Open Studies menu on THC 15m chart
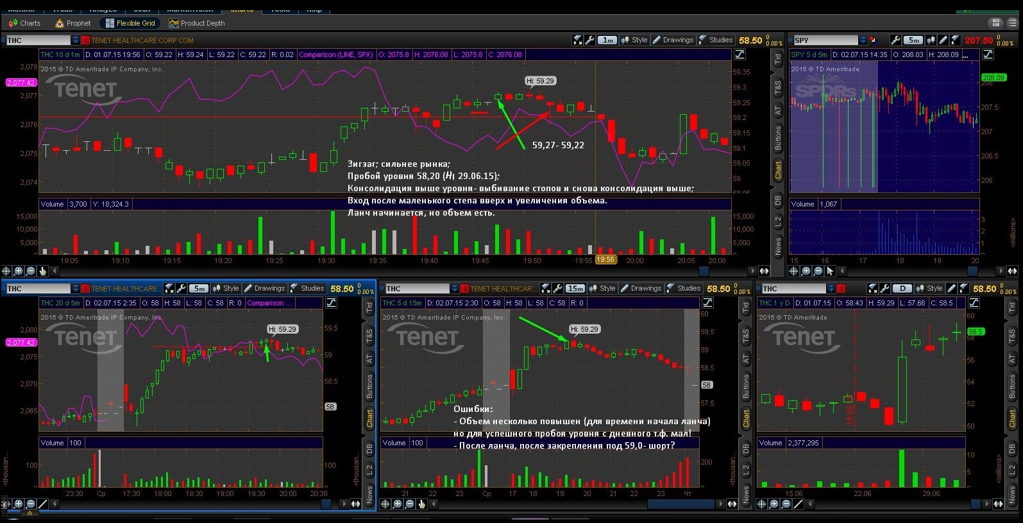 tap(683, 288)
